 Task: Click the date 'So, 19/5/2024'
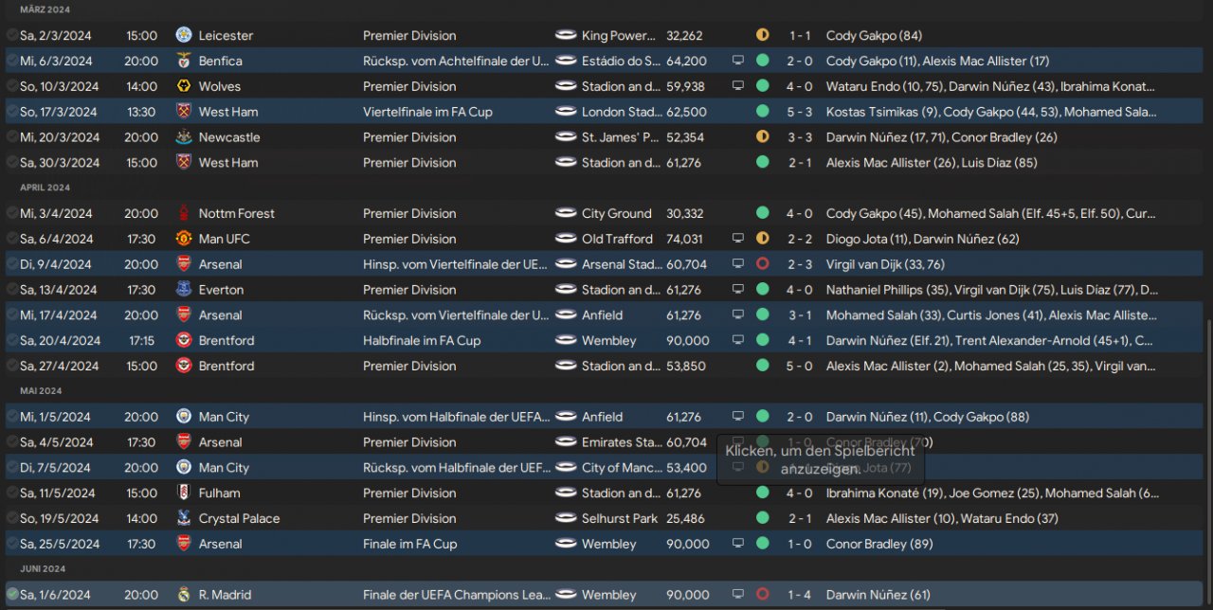click(59, 518)
